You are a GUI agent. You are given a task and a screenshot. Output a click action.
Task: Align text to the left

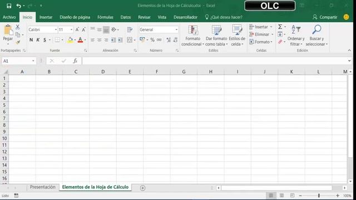(92, 40)
